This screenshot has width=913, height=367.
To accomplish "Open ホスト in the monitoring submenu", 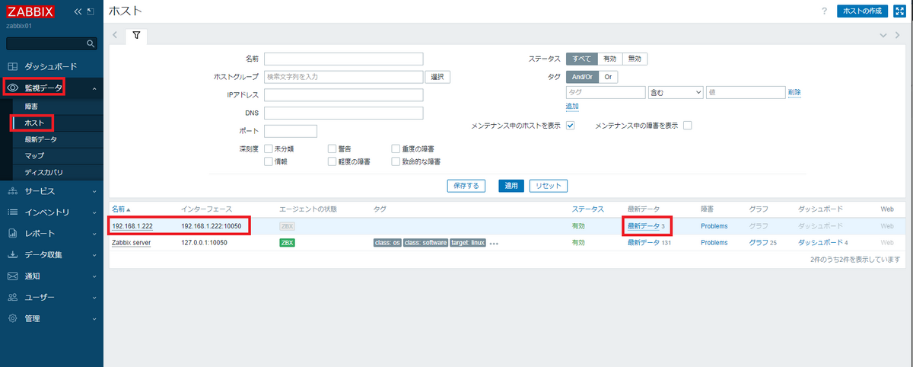I will [x=33, y=122].
